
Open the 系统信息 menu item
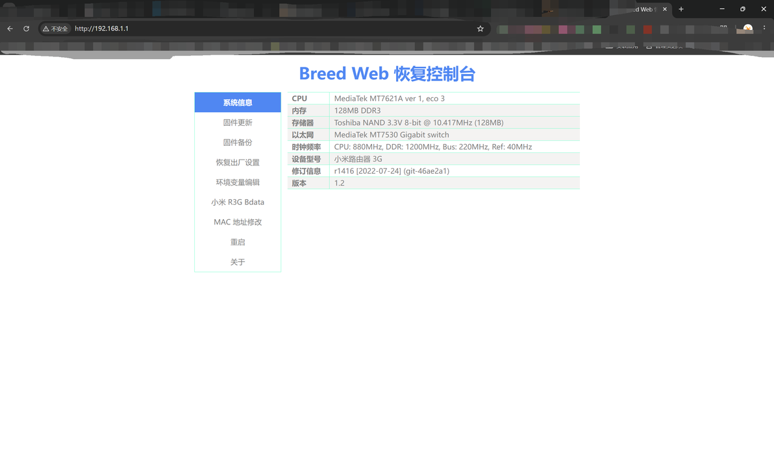coord(238,102)
